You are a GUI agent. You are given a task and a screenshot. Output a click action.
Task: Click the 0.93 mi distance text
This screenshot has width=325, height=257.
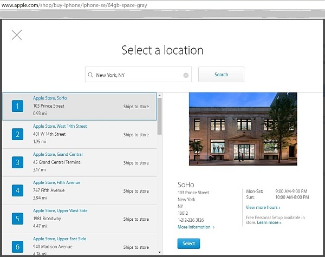40,113
